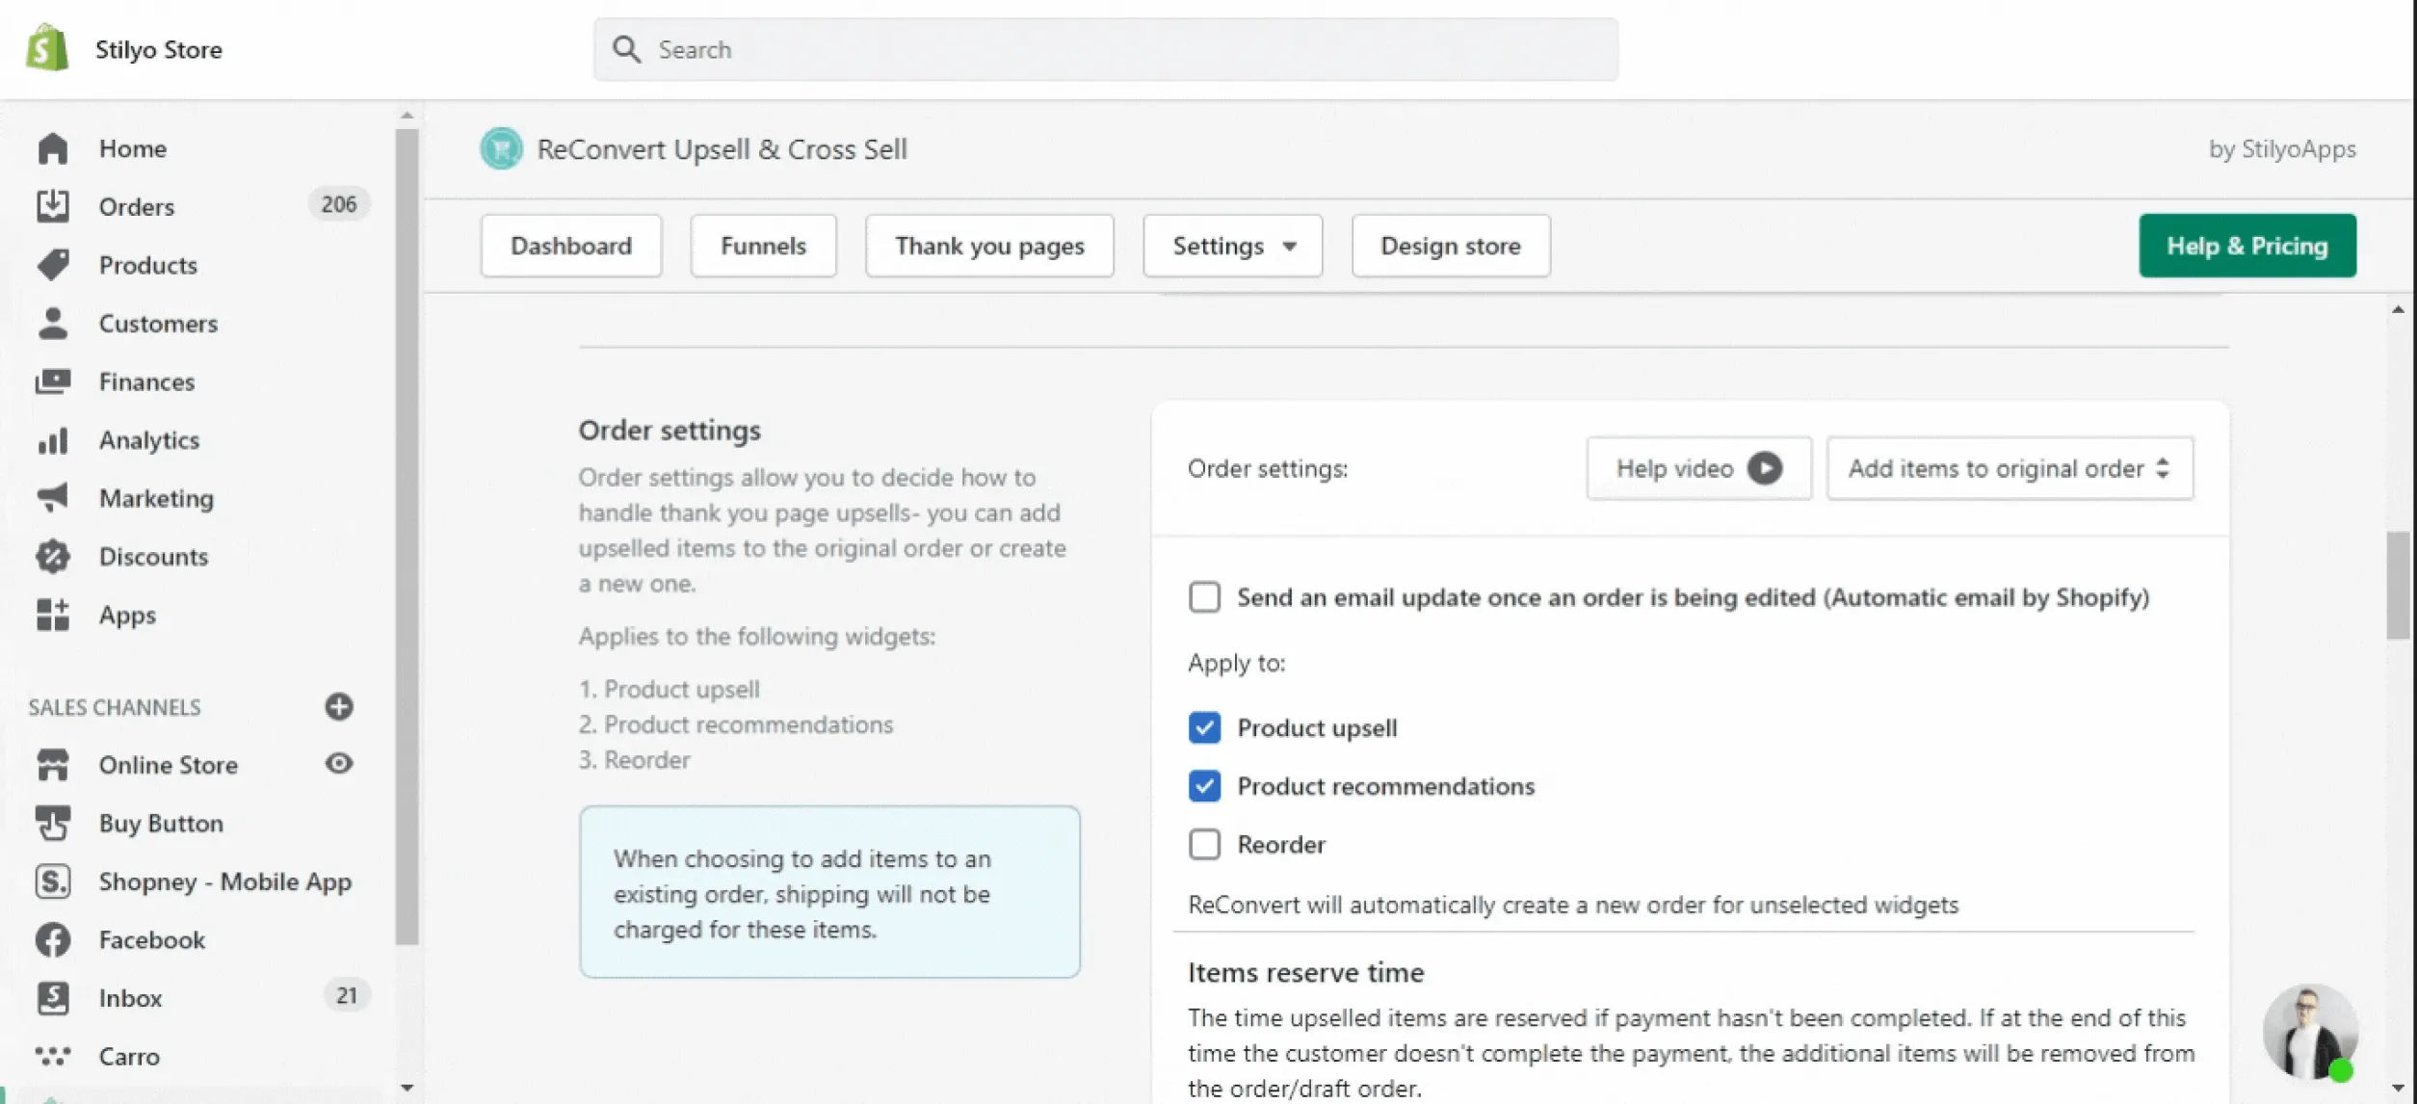Image resolution: width=2417 pixels, height=1104 pixels.
Task: Open Discounts in the sidebar
Action: click(x=153, y=557)
